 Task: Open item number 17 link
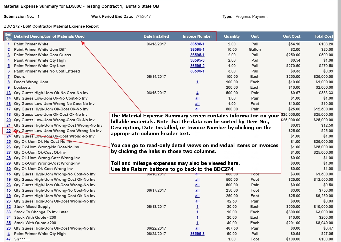(9, 109)
